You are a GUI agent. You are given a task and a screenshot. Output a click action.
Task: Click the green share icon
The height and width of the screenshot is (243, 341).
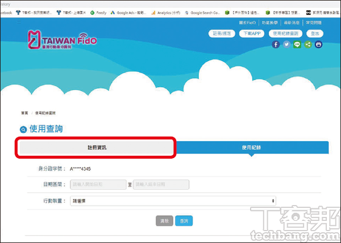[307, 45]
